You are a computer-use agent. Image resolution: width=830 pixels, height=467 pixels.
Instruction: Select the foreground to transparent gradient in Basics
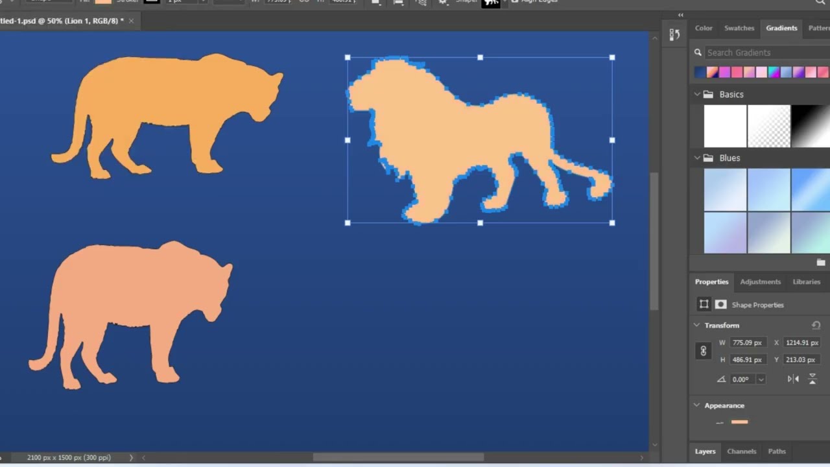[x=768, y=126]
